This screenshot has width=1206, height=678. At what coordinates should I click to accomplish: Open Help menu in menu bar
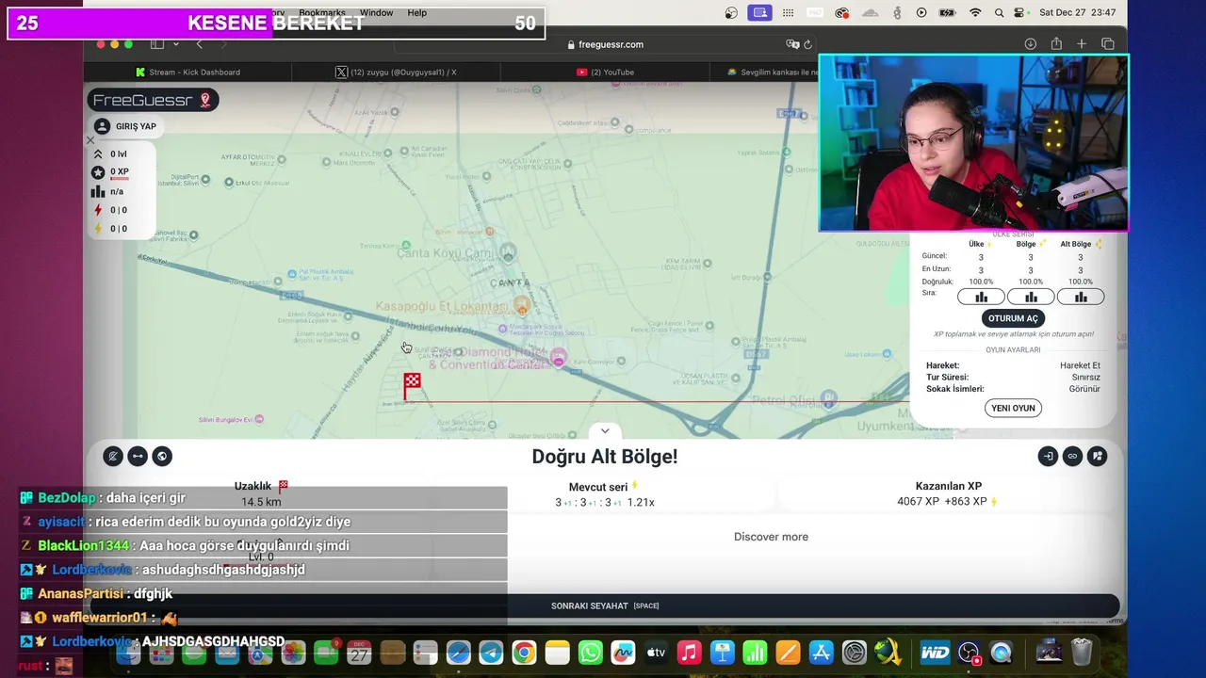416,13
